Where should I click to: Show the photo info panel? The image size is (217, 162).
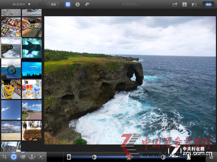184,4
